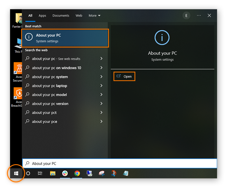Image resolution: width=227 pixels, height=189 pixels.
Task: Open Task View from the taskbar
Action: coord(40,173)
